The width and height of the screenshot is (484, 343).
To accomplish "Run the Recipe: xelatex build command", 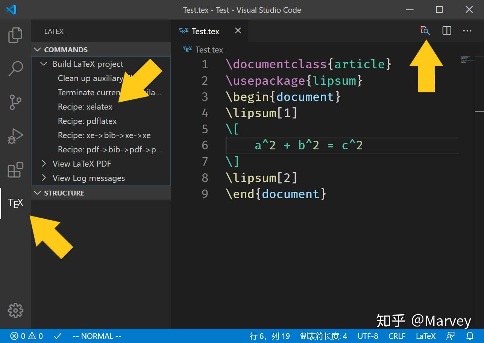I will point(85,107).
